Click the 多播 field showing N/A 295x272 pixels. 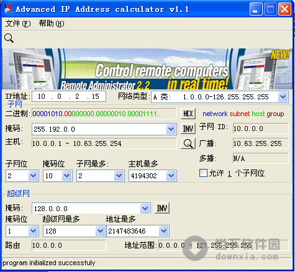coord(260,158)
